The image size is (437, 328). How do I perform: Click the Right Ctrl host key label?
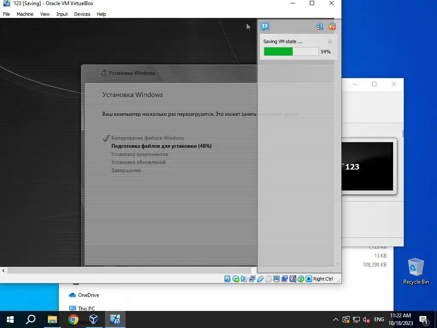click(x=323, y=279)
